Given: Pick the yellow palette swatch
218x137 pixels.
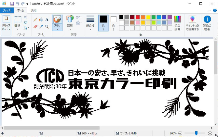Looking at the screenshot, I should click(x=148, y=17).
